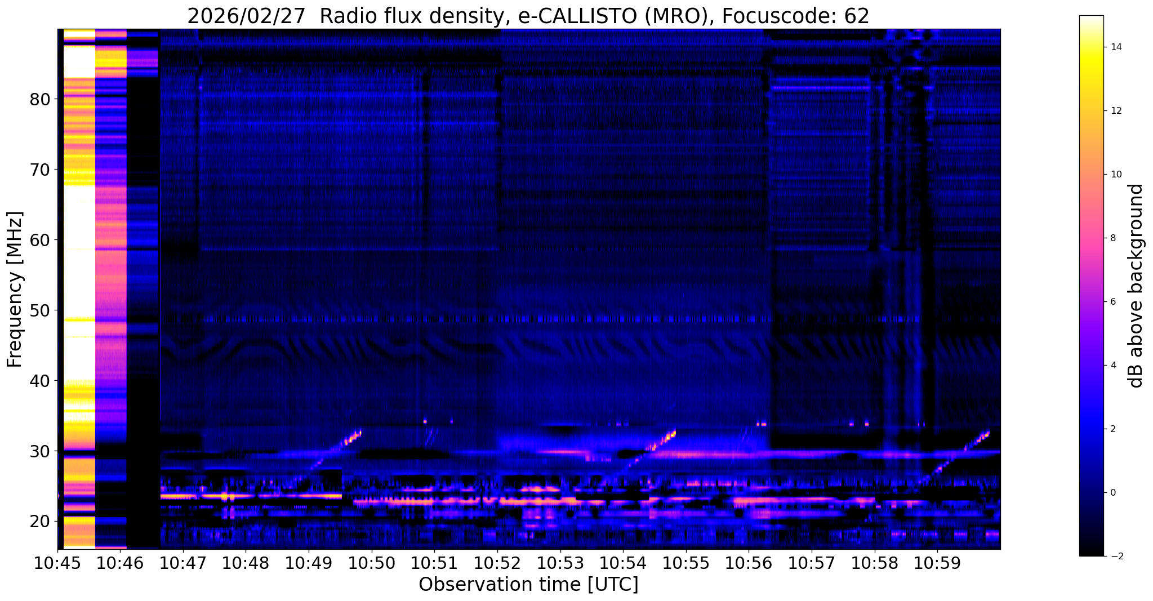Click the colorbar tick label 12
This screenshot has width=1153, height=601.
click(1115, 111)
